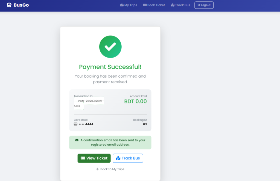This screenshot has height=181, width=280.
Task: Open Track Bus from the navbar
Action: (x=180, y=5)
